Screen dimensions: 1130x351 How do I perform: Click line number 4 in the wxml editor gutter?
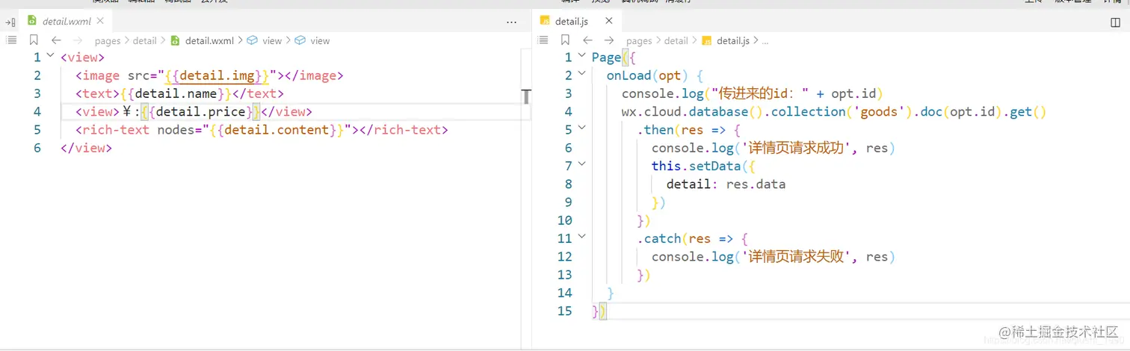[37, 112]
